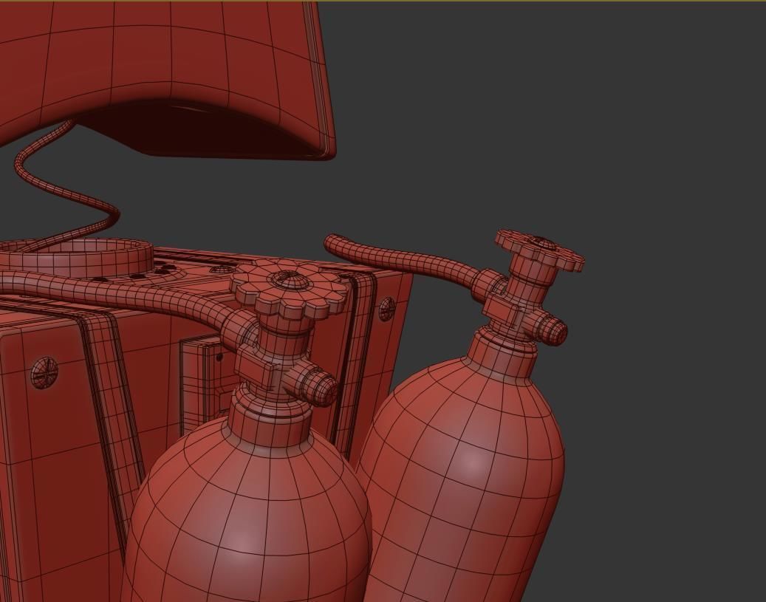Click the cross-head screw on left box panel
766x602 pixels.
[44, 373]
